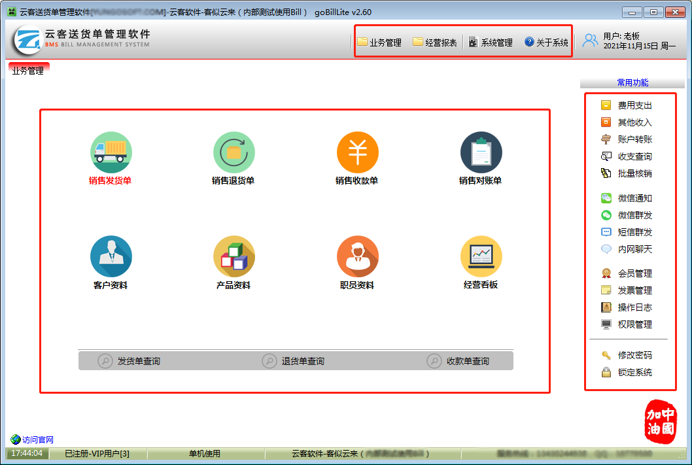Open the 关于系统 help menu
Viewport: 692px width, 465px height.
546,42
